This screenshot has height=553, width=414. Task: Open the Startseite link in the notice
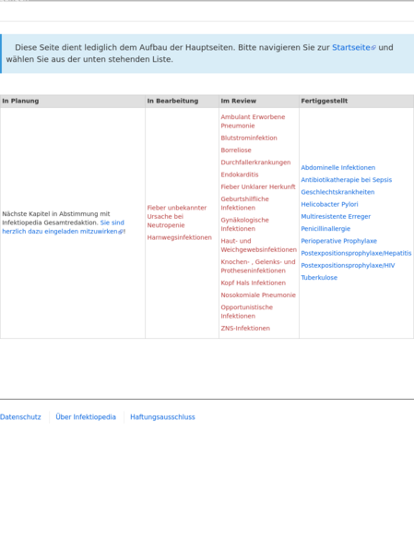click(x=351, y=47)
